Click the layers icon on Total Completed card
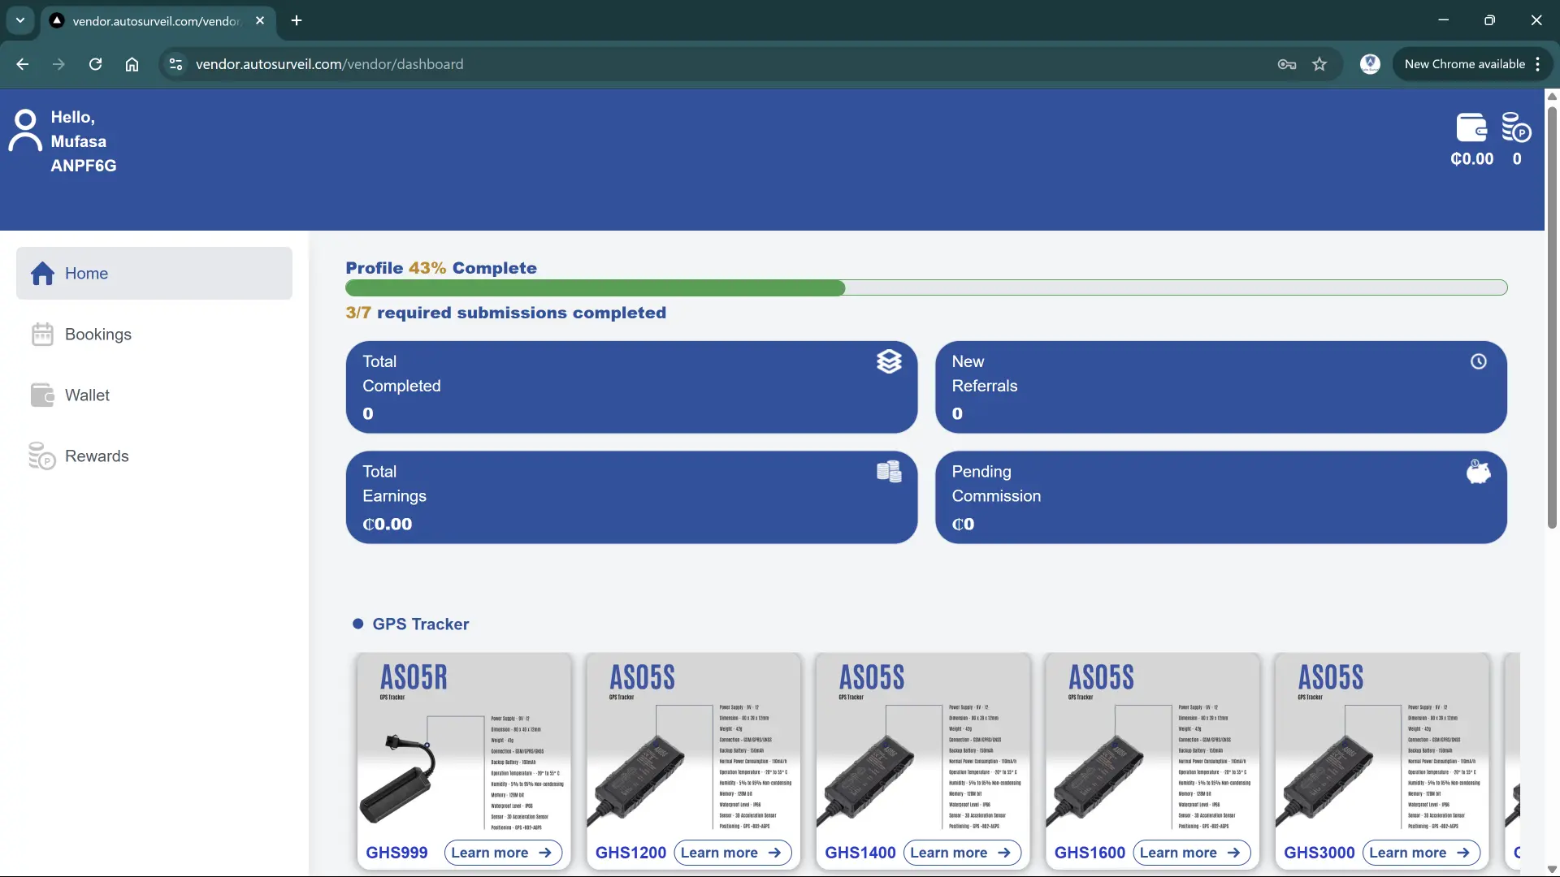The width and height of the screenshot is (1560, 877). point(889,361)
